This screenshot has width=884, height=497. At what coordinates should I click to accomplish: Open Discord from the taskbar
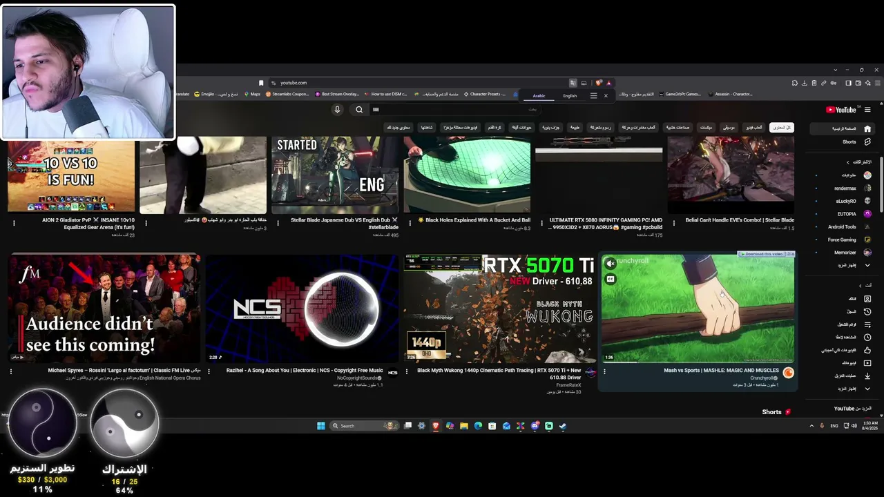click(535, 426)
